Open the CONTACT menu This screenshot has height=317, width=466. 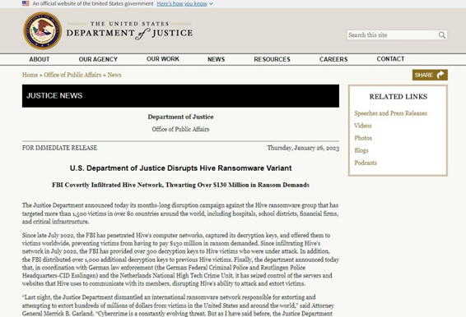390,59
